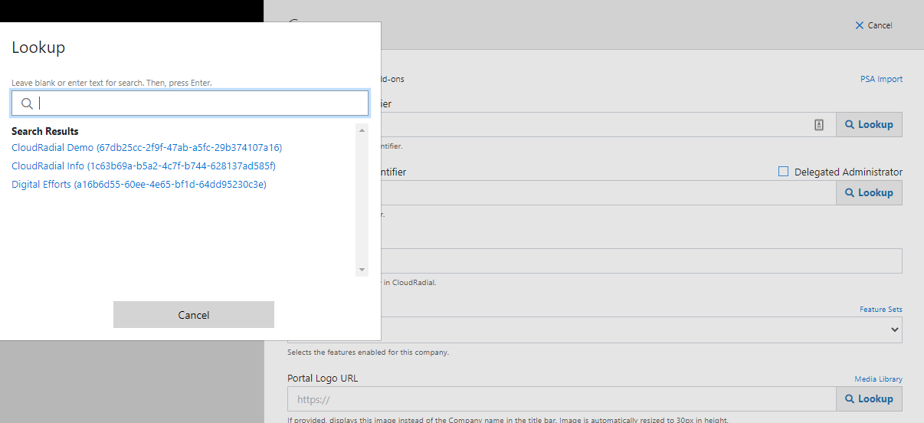The image size is (924, 423).
Task: Toggle the Delegated Administrator checkbox
Action: coord(783,172)
